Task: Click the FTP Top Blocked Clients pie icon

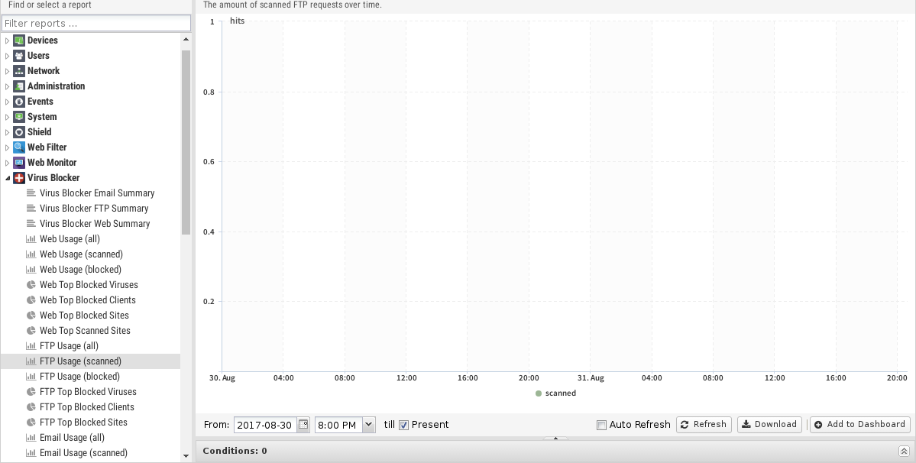Action: coord(31,407)
